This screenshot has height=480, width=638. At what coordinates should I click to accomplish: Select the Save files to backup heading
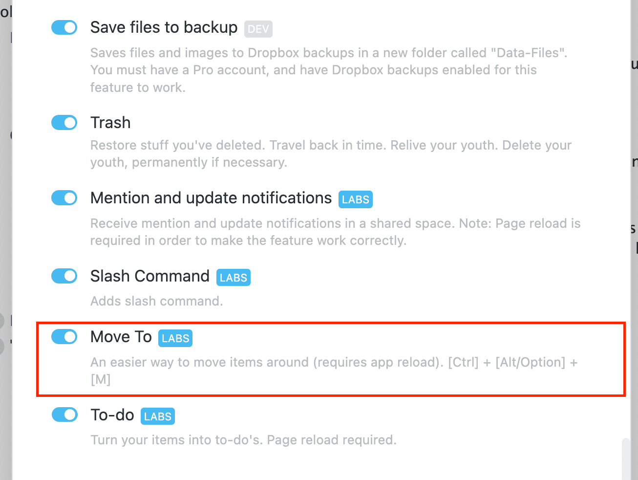tap(164, 27)
